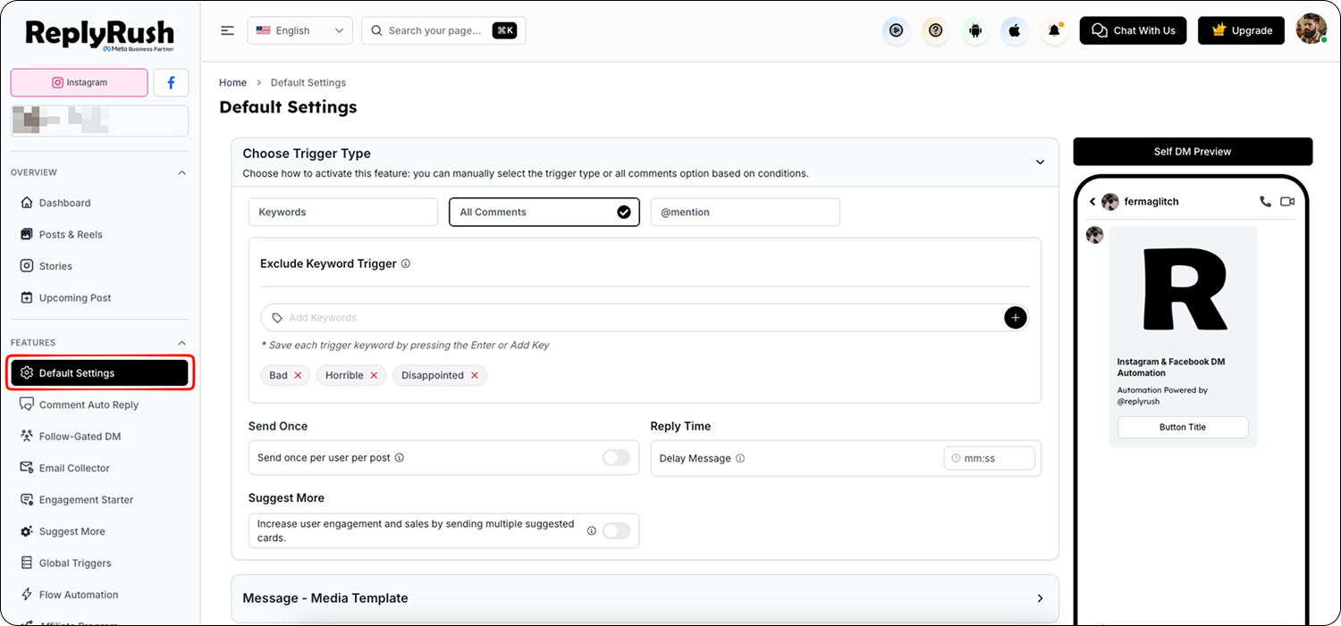Open the video tutorial play icon

click(896, 30)
